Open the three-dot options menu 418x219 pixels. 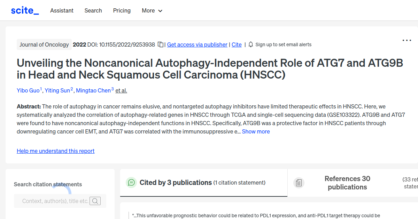pyautogui.click(x=407, y=40)
